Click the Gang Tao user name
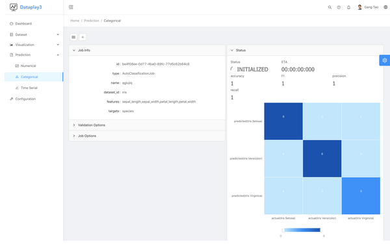Viewport: 390px width, 246px height. point(371,7)
